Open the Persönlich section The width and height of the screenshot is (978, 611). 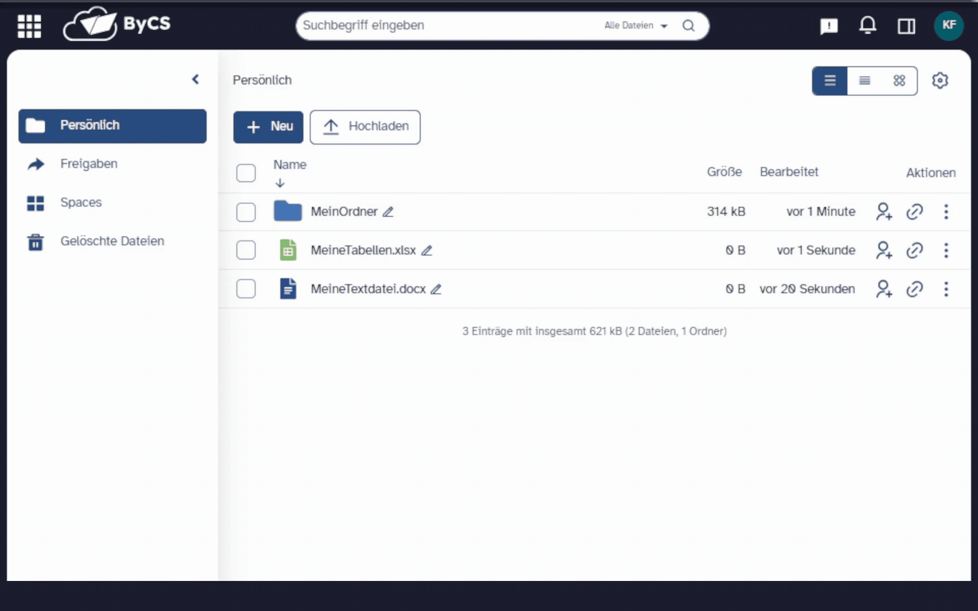tap(113, 126)
